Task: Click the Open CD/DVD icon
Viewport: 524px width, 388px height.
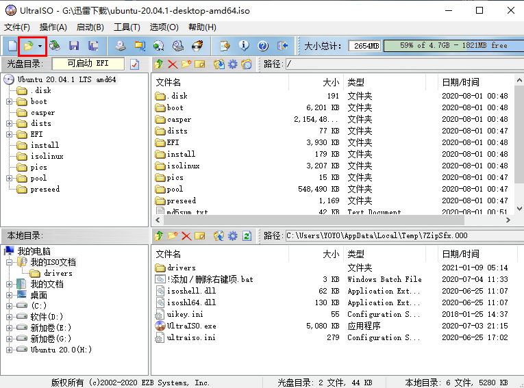Action: click(55, 46)
